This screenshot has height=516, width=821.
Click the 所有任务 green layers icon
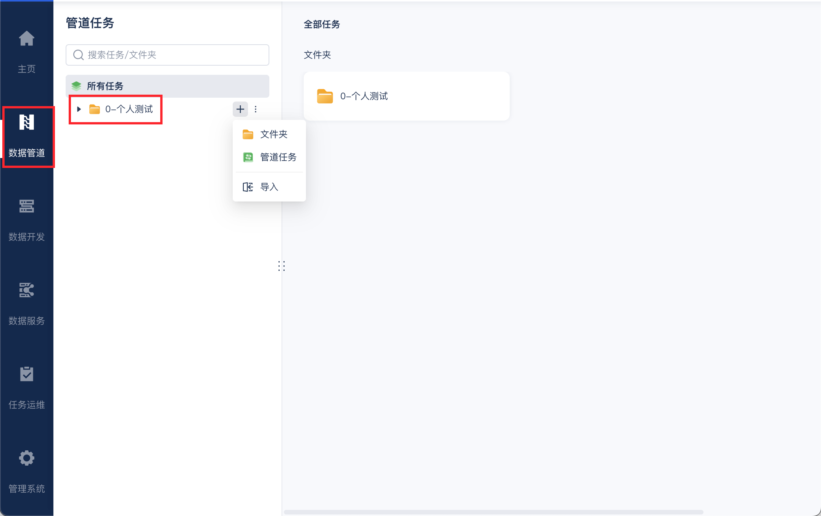pyautogui.click(x=76, y=86)
